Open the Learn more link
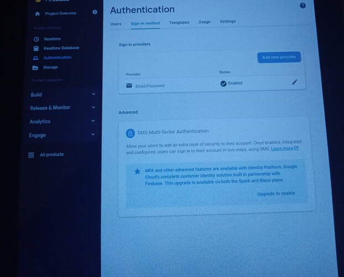This screenshot has height=277, width=344. tap(282, 148)
